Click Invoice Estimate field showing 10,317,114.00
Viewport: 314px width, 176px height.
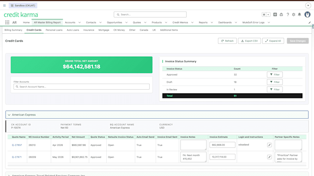222,157
